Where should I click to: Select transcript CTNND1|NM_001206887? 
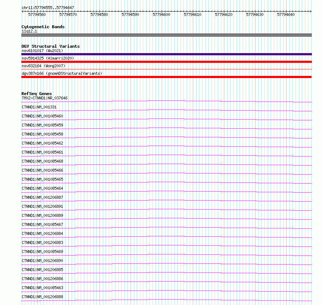(42, 197)
